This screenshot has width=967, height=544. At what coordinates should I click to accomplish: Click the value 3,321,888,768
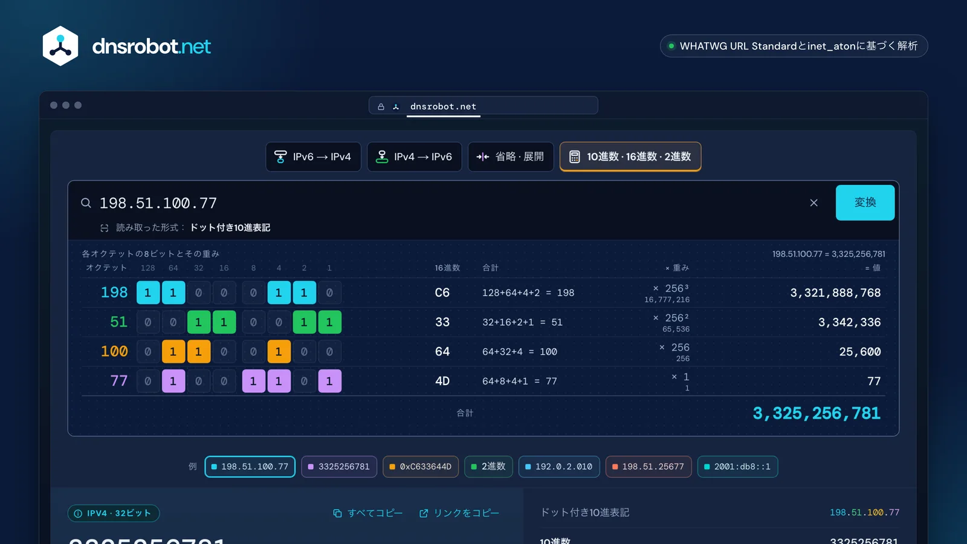(835, 293)
